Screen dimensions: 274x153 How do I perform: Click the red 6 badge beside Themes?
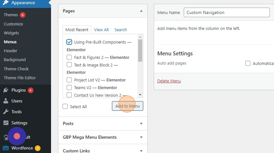click(23, 15)
